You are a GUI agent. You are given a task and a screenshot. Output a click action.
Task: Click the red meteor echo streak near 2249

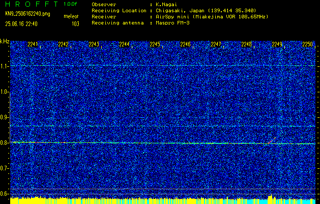(x=272, y=140)
